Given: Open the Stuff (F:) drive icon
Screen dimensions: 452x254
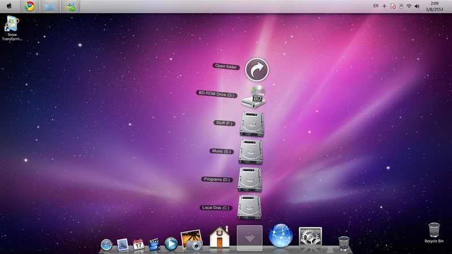Looking at the screenshot, I should [x=252, y=124].
